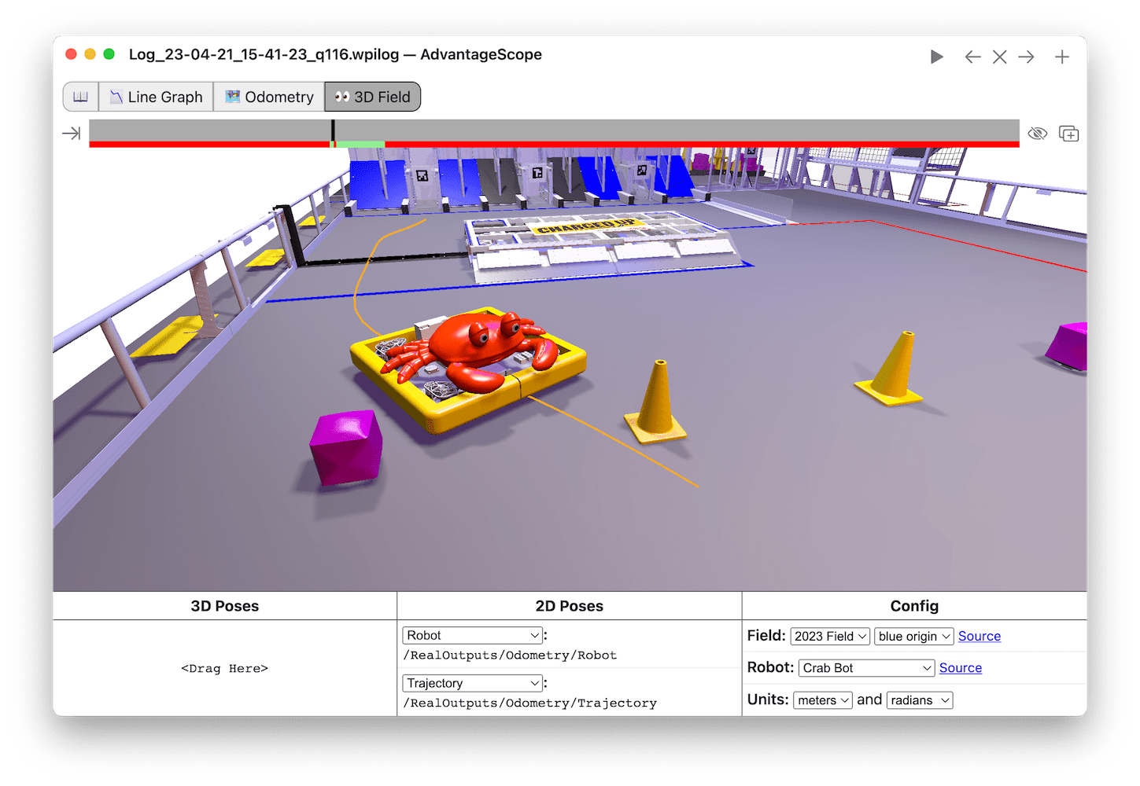Click the sidebar book icon tab
The height and width of the screenshot is (786, 1140).
click(79, 96)
